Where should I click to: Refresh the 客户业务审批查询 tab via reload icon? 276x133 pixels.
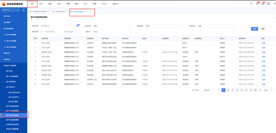point(85,12)
